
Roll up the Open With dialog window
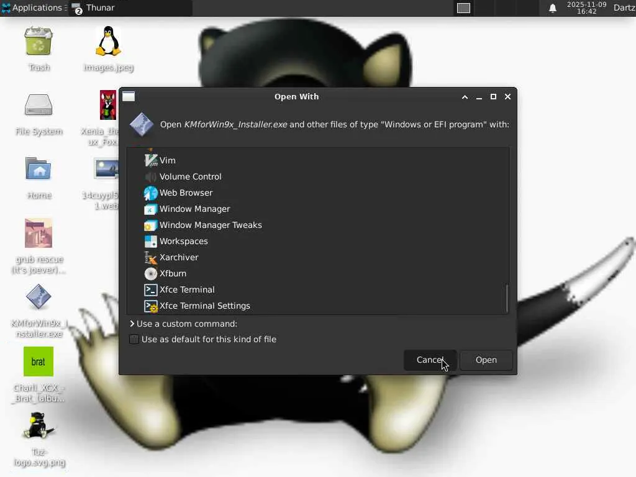coord(465,96)
